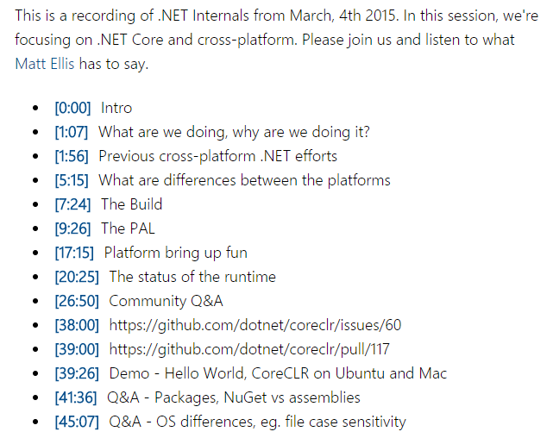Jump to [26:50] Community Q&A timestamp
The height and width of the screenshot is (438, 553).
point(77,301)
